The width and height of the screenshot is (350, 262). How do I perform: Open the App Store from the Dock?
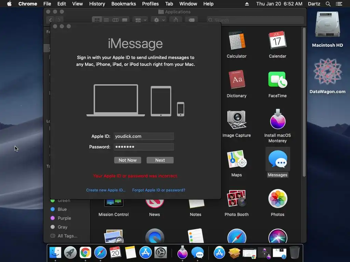[146, 253]
